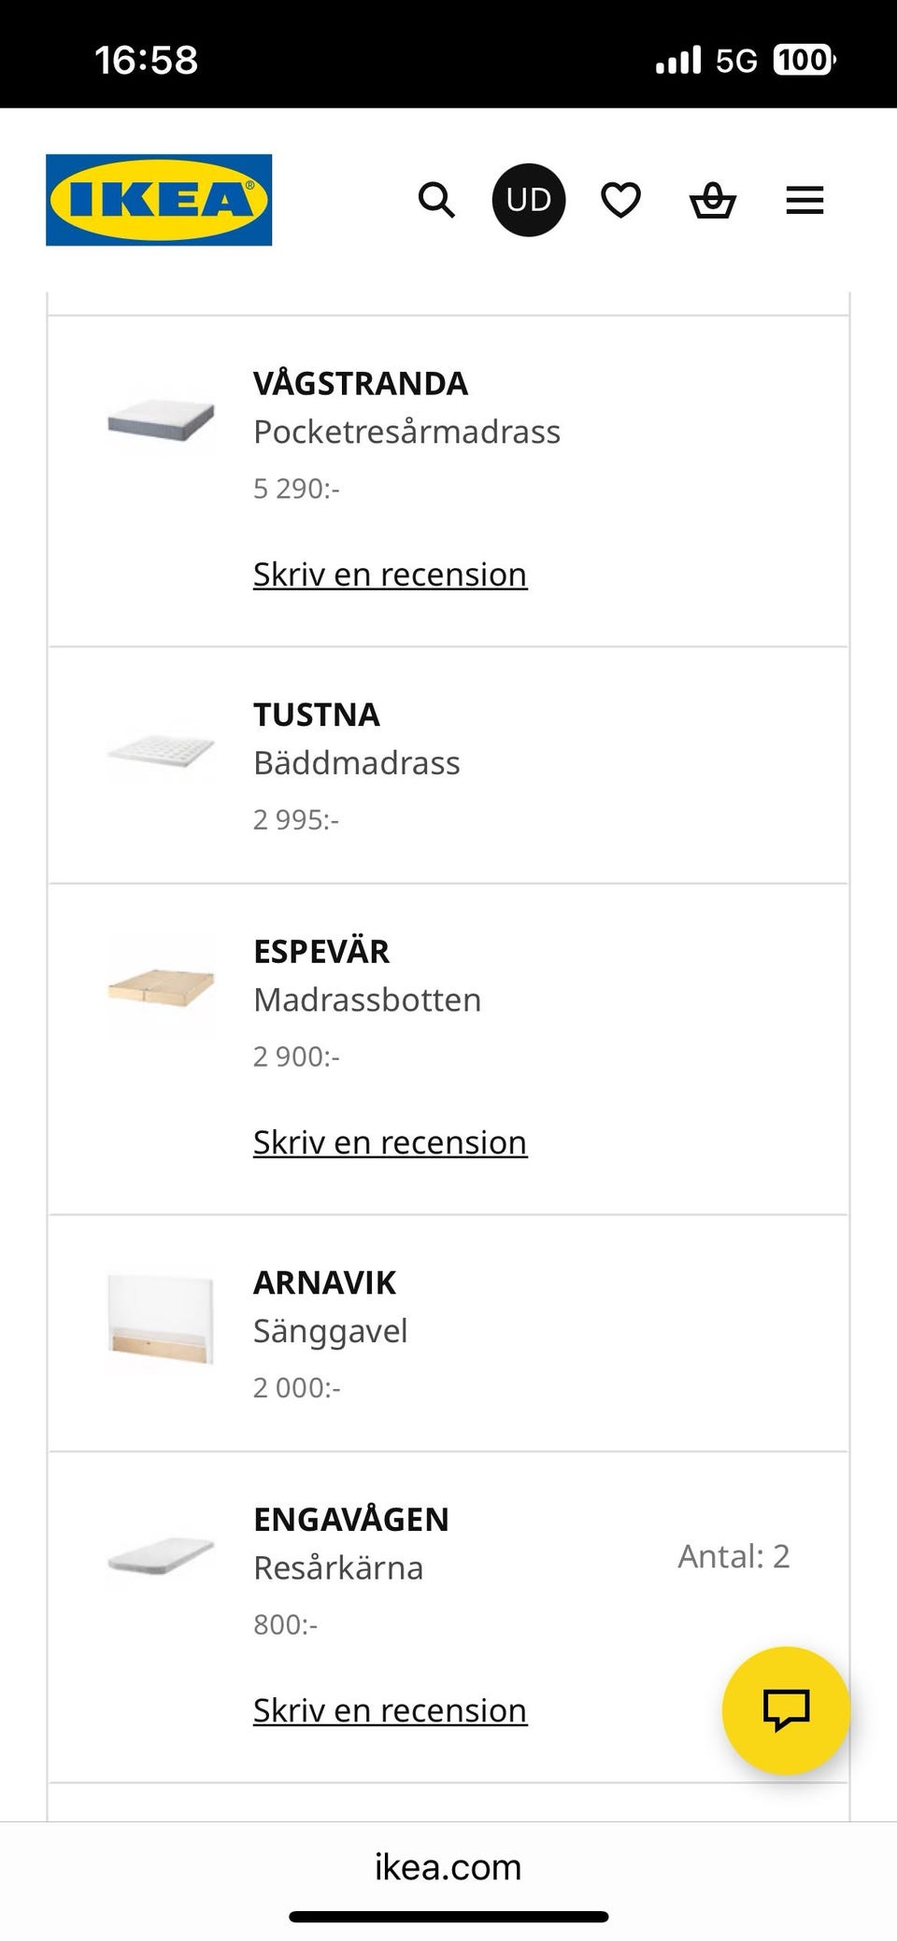Write a review for ENGAVÅGEN
This screenshot has height=1941, width=897.
coord(390,1710)
